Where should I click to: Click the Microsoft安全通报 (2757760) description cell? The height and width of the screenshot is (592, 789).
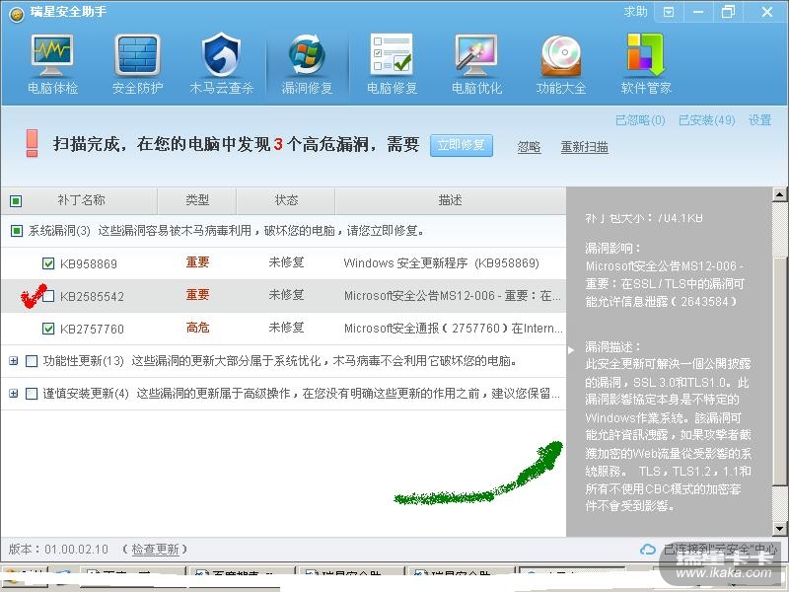(454, 329)
